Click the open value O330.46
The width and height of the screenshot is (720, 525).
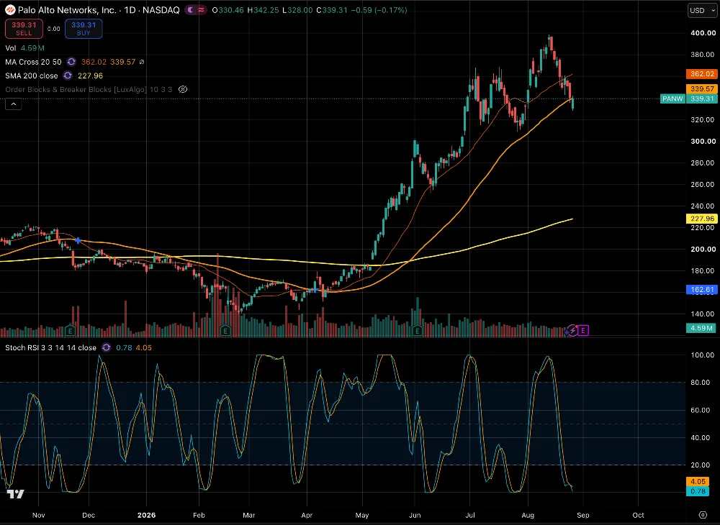(228, 10)
